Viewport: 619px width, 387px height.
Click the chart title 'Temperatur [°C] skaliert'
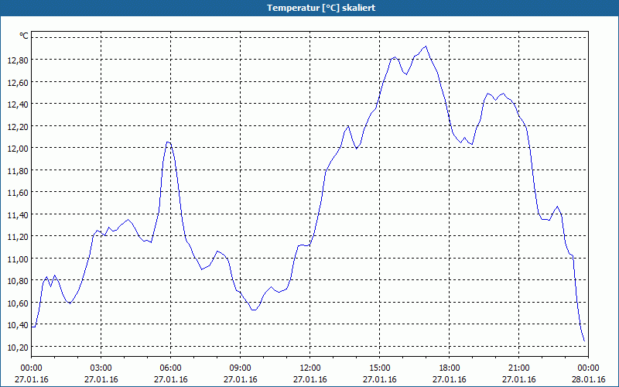309,8
